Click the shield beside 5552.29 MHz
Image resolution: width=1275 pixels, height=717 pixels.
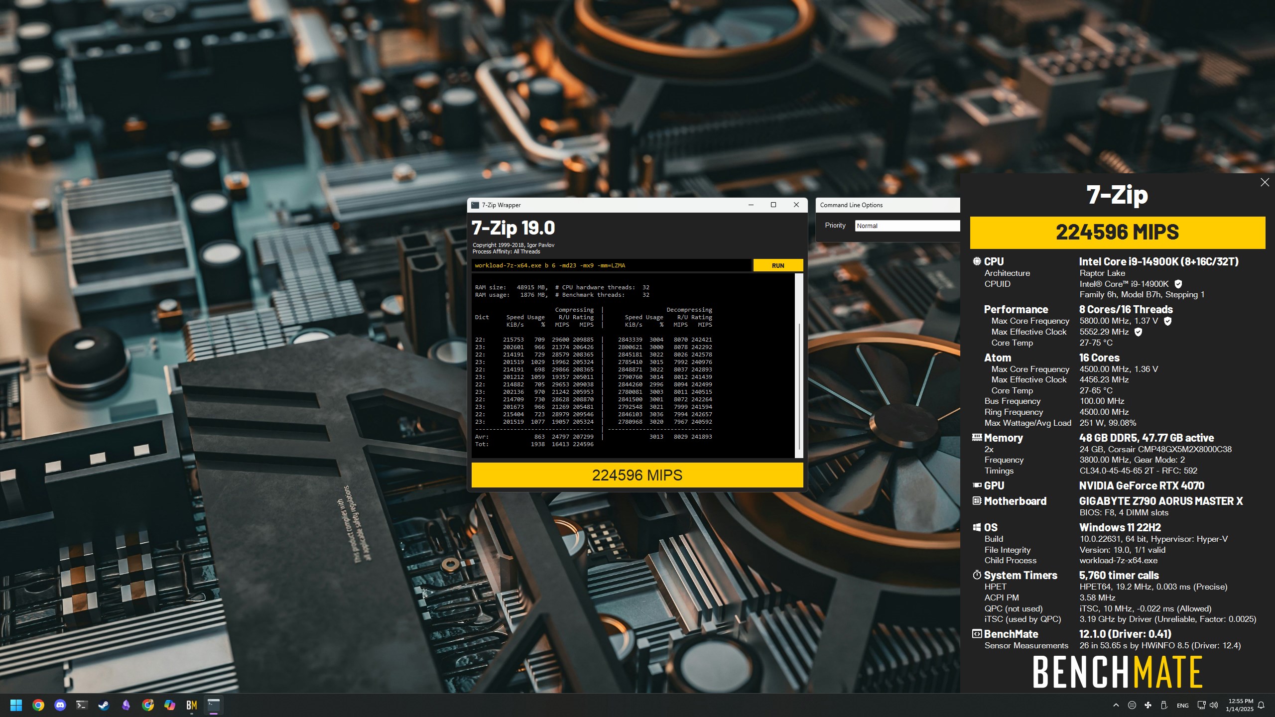pyautogui.click(x=1138, y=332)
